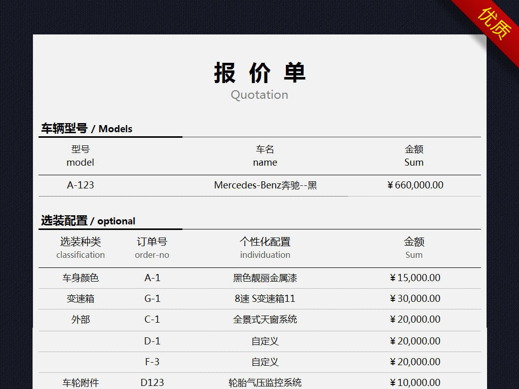This screenshot has width=519, height=389.
Task: Click the 轮胎气压监控系统 tire monitoring entry
Action: click(x=265, y=382)
